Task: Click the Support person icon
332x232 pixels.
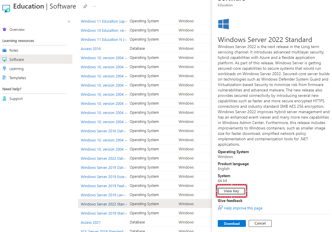Action: (x=5, y=99)
